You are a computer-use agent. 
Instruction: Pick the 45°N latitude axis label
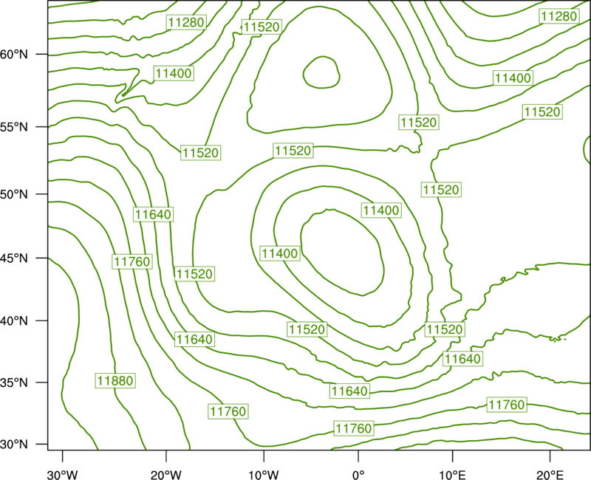tap(14, 258)
